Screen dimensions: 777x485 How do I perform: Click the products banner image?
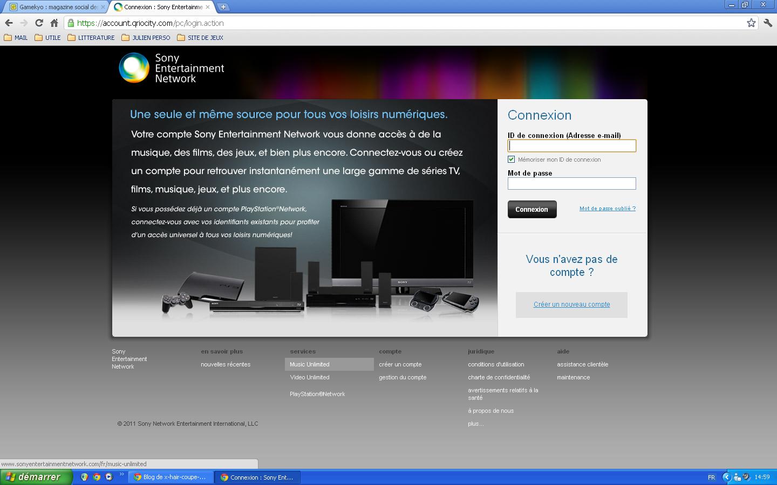(305, 218)
